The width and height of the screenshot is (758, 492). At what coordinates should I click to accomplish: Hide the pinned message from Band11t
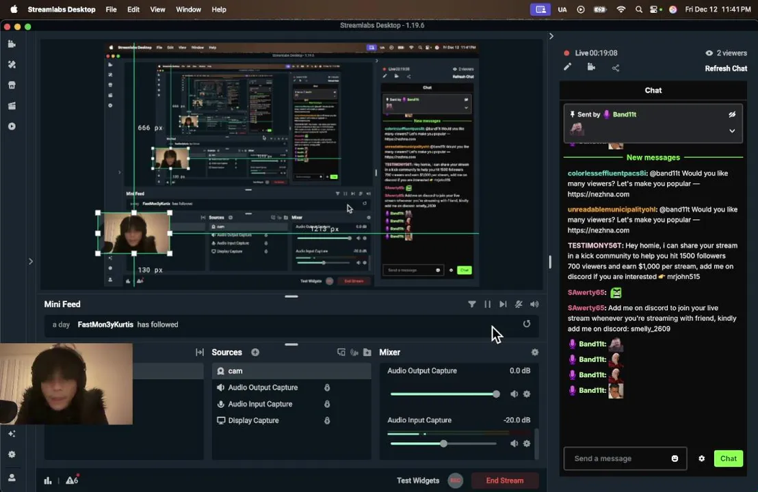[733, 114]
